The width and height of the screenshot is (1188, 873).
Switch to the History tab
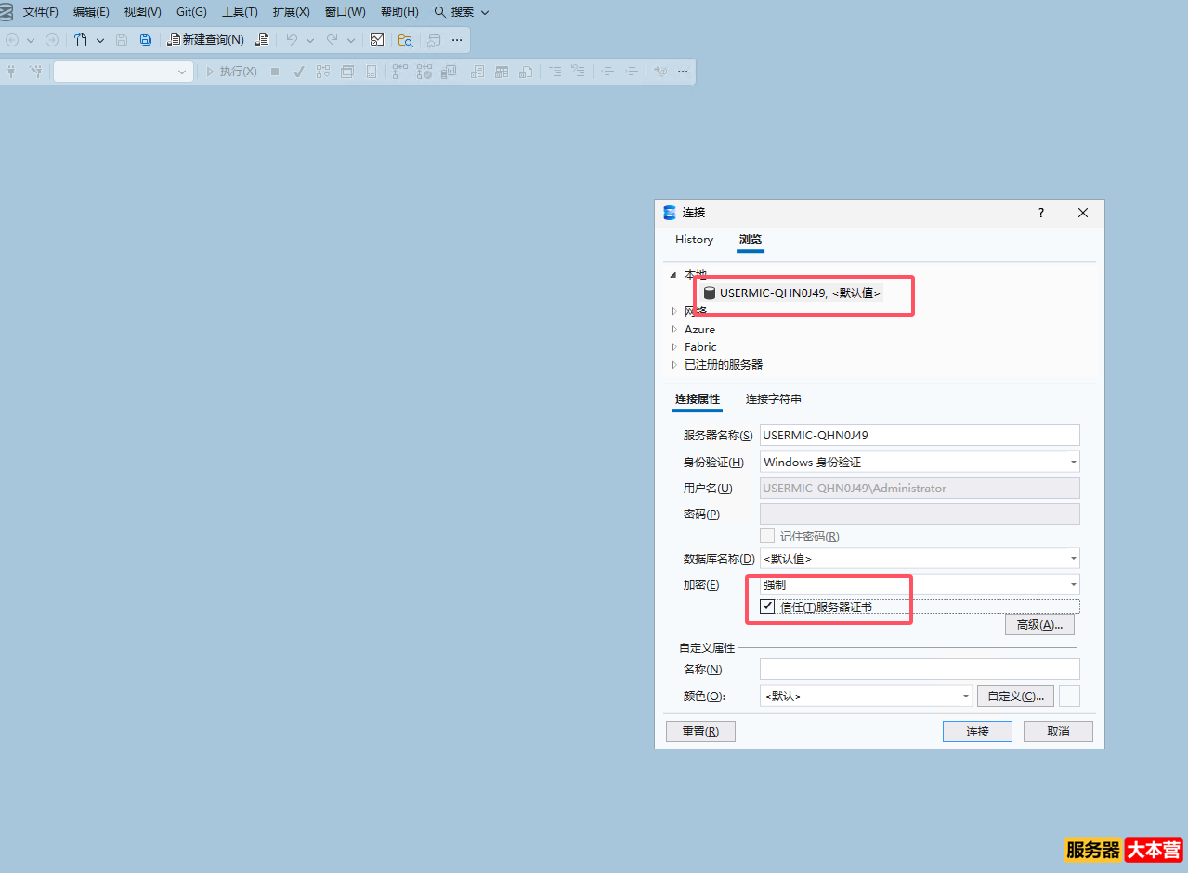[x=693, y=240]
